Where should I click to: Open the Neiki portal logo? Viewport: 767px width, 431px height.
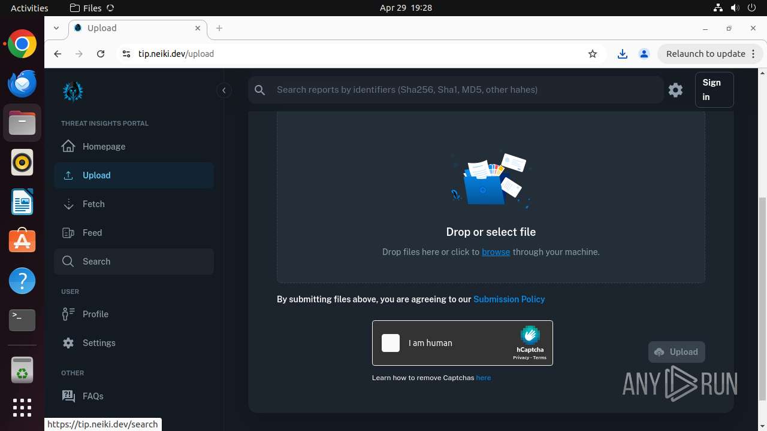click(73, 91)
